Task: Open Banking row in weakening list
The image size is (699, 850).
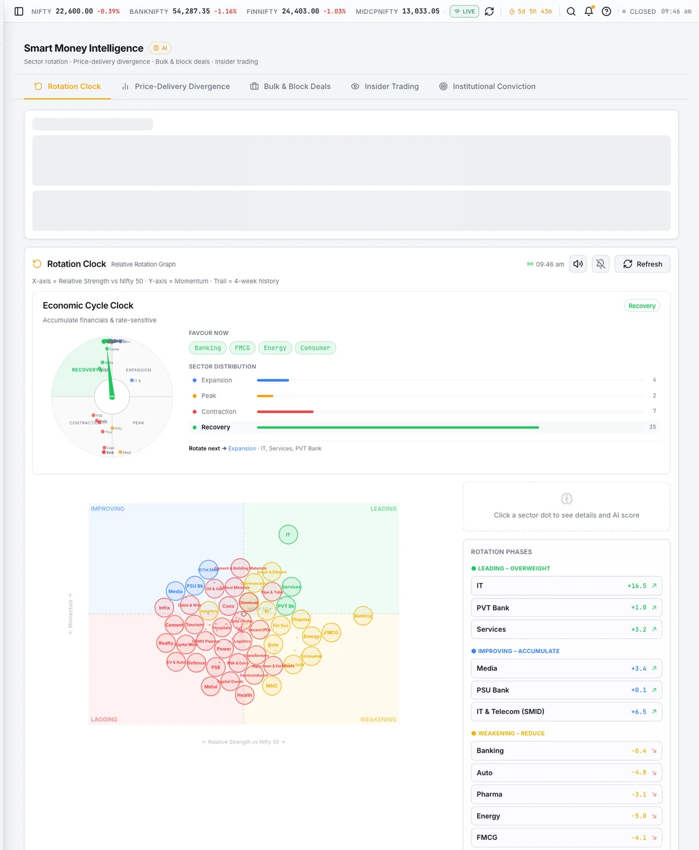Action: click(x=566, y=751)
